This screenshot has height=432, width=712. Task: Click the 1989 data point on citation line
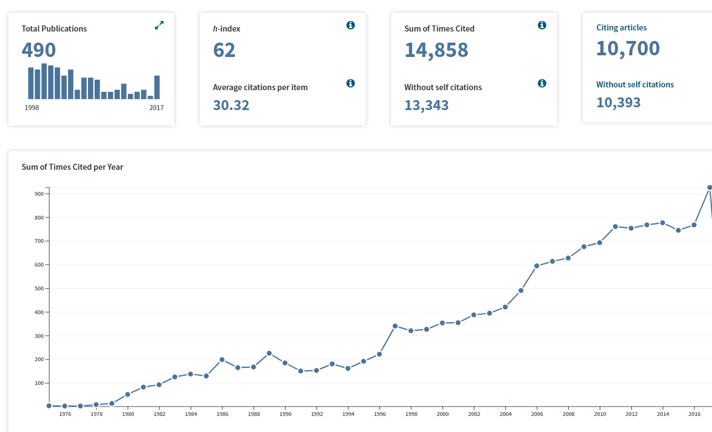269,353
